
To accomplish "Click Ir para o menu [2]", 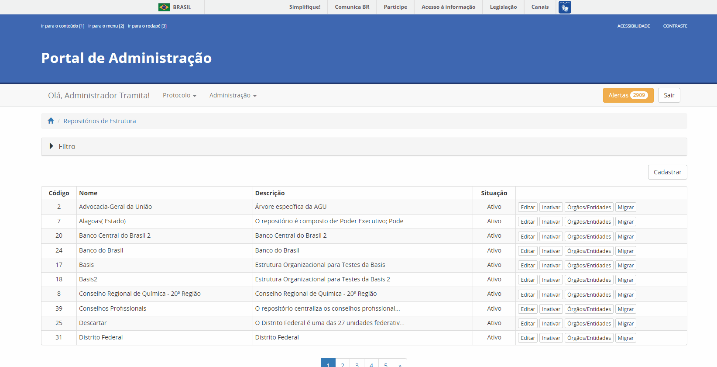I will click(106, 26).
